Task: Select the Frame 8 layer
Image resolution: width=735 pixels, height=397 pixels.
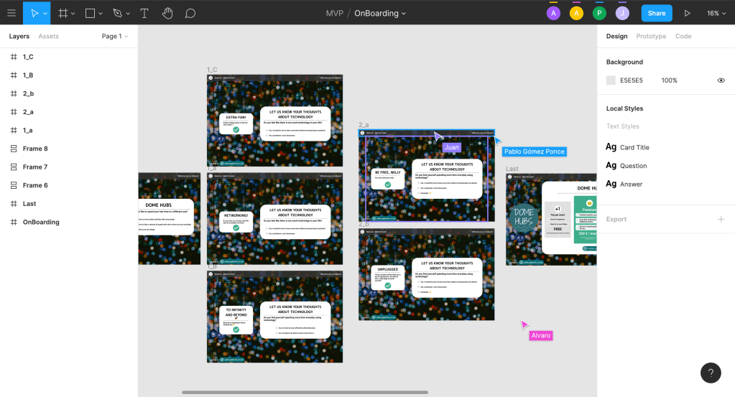Action: (34, 149)
